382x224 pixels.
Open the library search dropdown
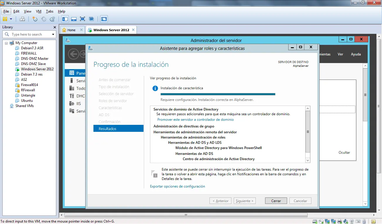pos(53,34)
